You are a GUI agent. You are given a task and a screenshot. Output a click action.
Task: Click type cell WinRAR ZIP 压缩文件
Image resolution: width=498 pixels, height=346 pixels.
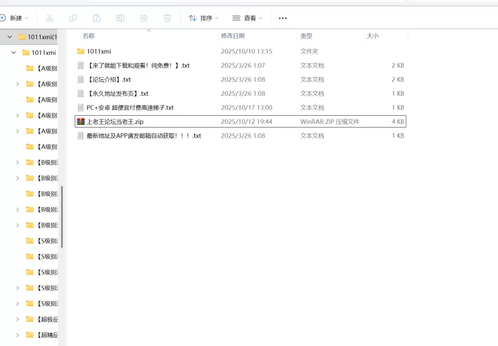(330, 121)
